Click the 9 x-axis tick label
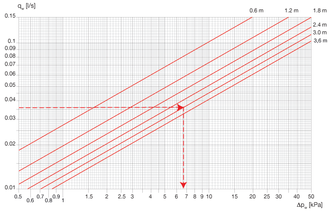 click(202, 197)
